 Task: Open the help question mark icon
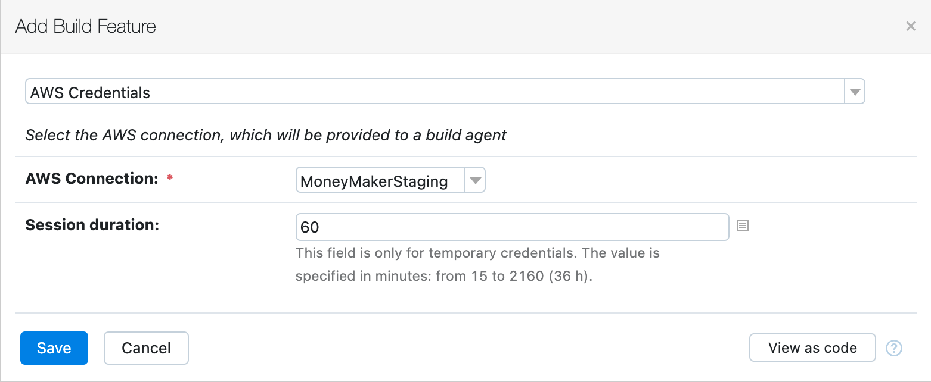coord(894,348)
